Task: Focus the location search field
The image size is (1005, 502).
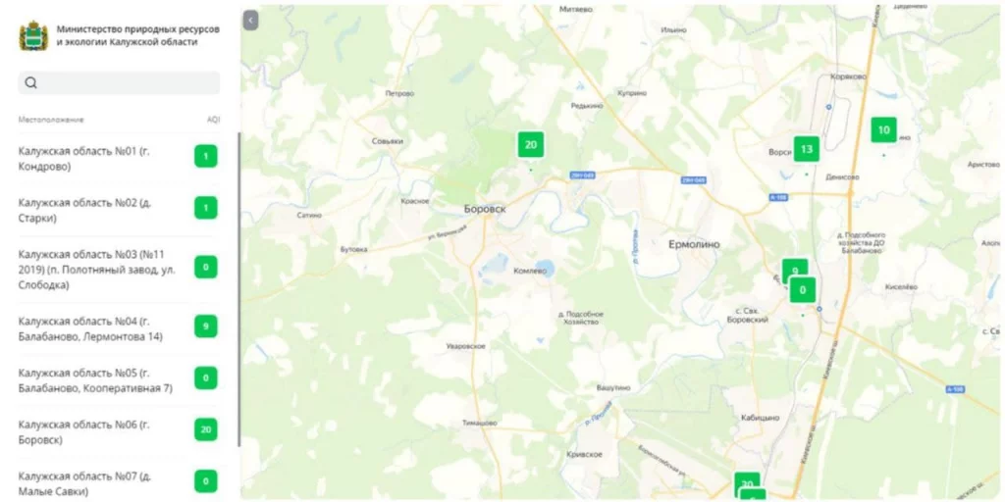Action: click(x=119, y=82)
